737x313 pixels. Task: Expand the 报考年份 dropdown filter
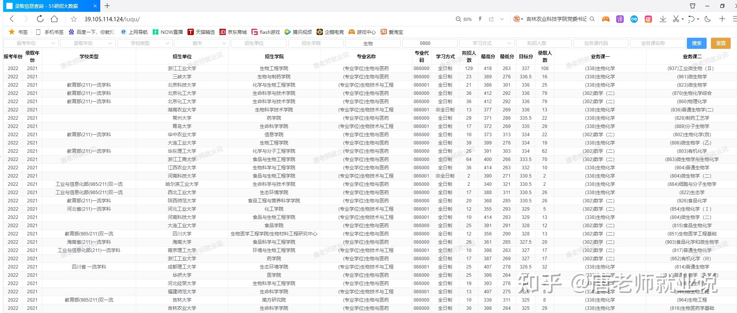point(31,43)
